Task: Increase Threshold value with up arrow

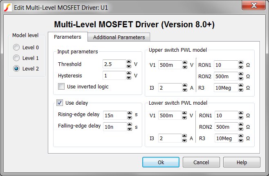Action: [129, 62]
